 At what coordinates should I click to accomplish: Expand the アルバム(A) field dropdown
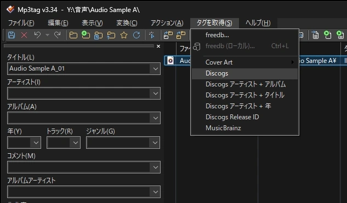(155, 118)
